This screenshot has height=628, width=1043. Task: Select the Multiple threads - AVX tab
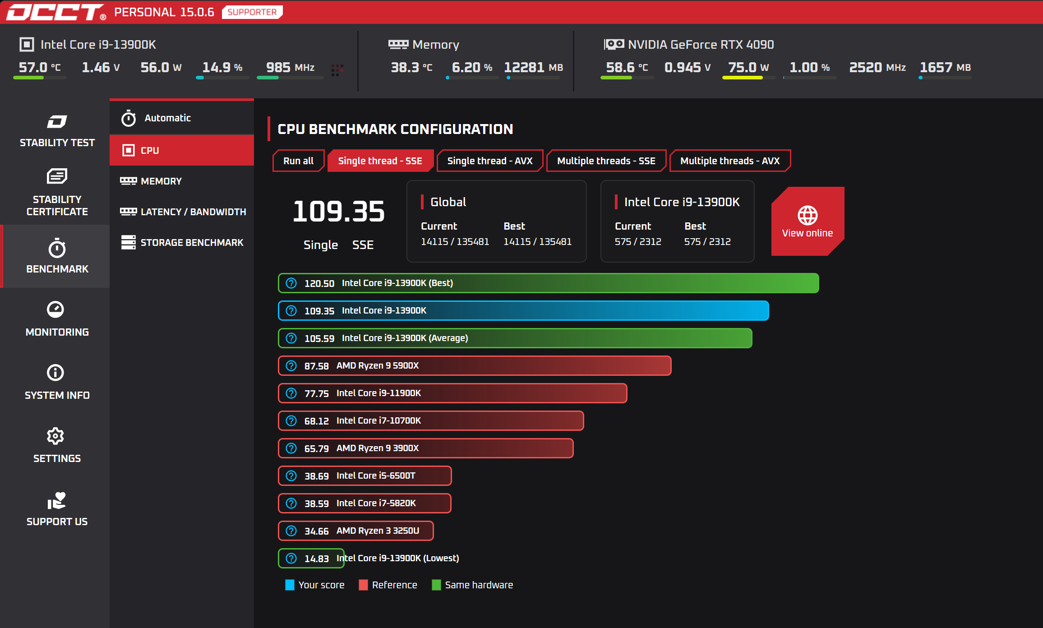(729, 161)
